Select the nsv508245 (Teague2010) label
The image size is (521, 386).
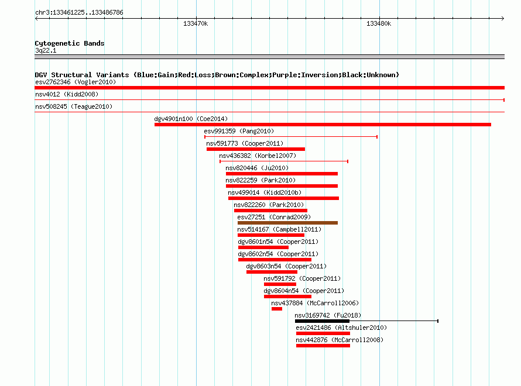[x=74, y=106]
